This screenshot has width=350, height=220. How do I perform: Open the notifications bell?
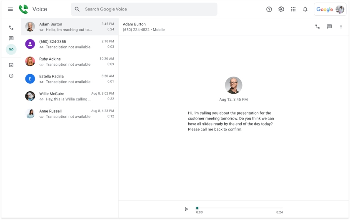305,9
